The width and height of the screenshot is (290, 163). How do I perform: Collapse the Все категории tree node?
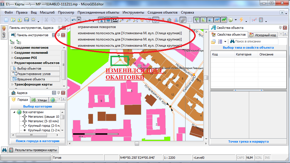pos(14,112)
